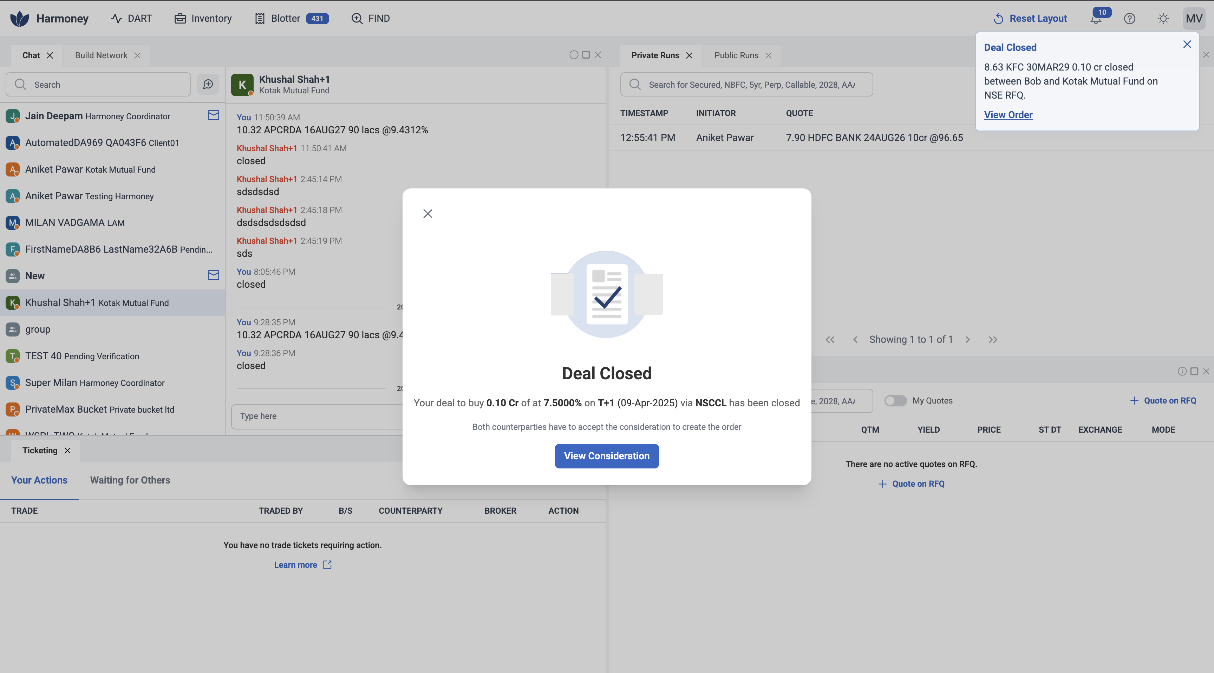The height and width of the screenshot is (673, 1214).
Task: Go to next page of private runs
Action: [x=967, y=340]
